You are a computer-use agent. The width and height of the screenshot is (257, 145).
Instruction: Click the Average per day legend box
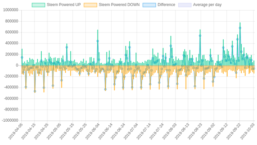(185, 5)
